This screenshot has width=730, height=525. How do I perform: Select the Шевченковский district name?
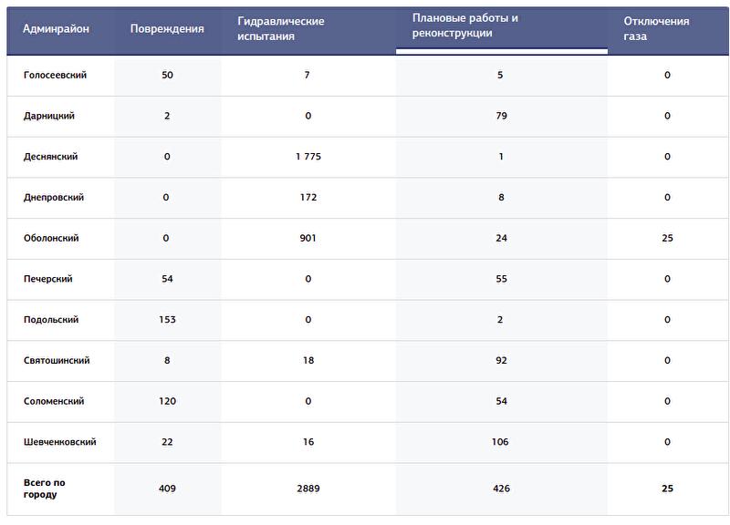pyautogui.click(x=60, y=442)
